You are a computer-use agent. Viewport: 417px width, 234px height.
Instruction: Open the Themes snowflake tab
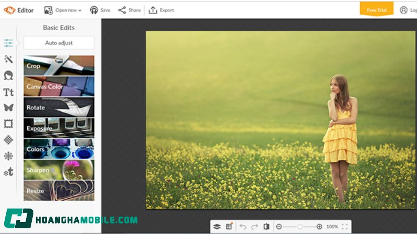click(x=8, y=155)
